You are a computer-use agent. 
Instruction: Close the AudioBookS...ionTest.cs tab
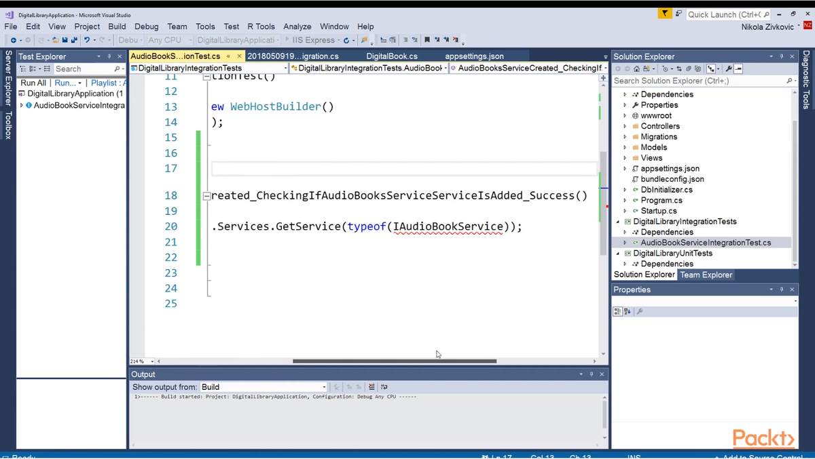pos(239,56)
